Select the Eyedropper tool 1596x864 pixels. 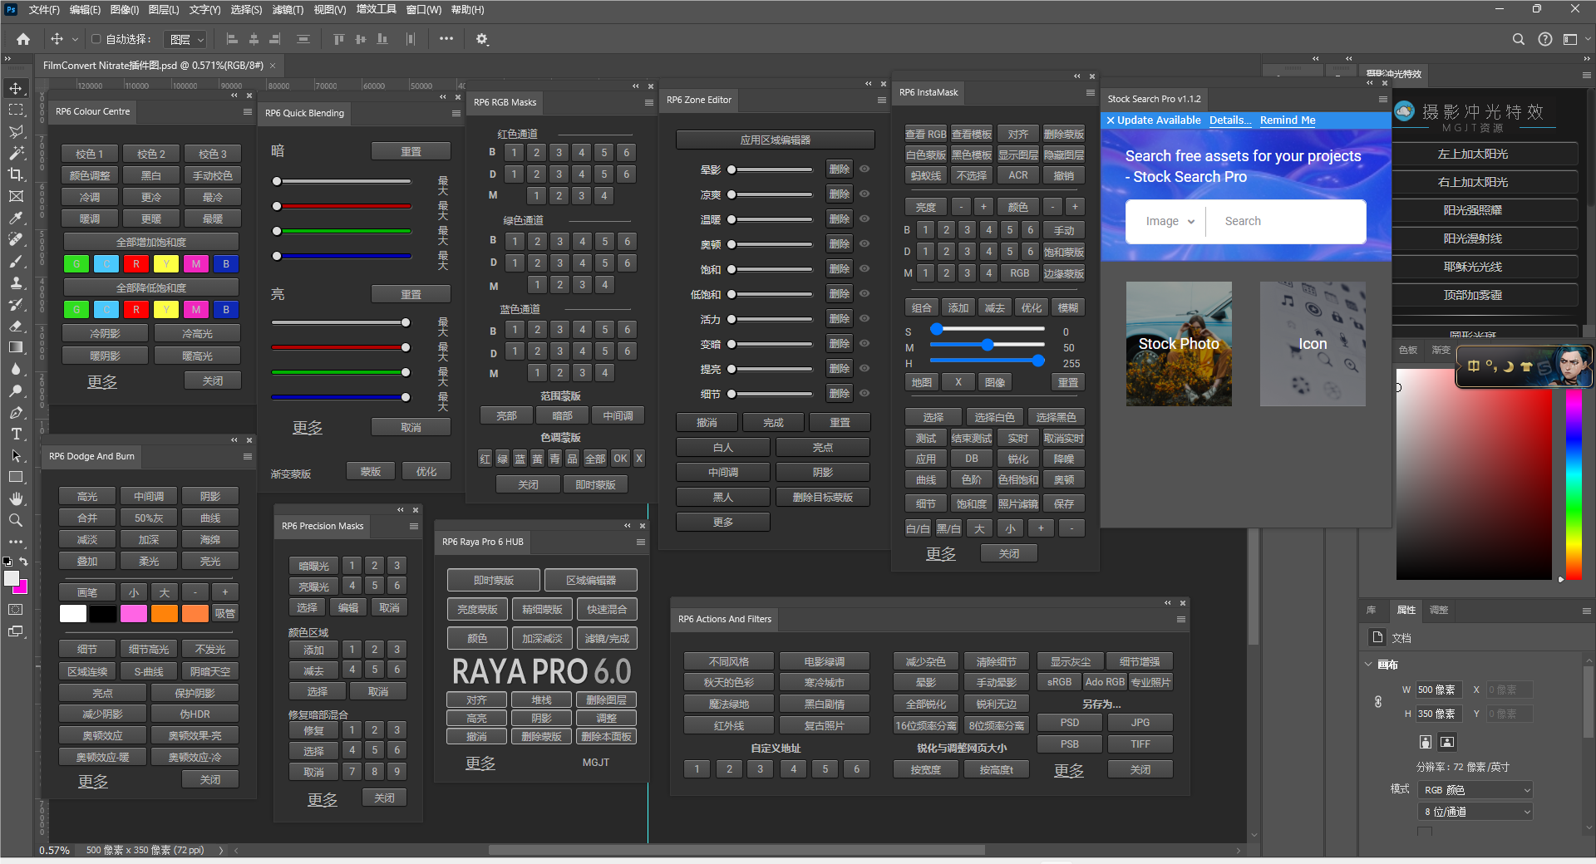pyautogui.click(x=16, y=218)
